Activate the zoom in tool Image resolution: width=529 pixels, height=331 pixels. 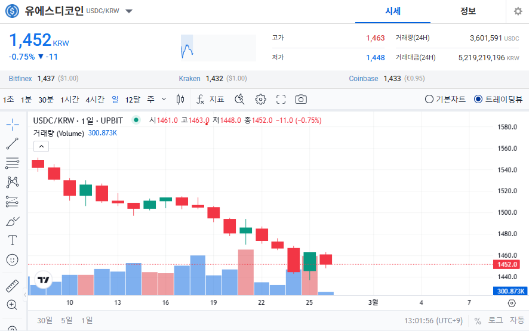12,305
